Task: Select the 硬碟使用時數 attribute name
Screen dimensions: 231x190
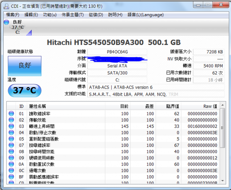Action: pos(42,158)
